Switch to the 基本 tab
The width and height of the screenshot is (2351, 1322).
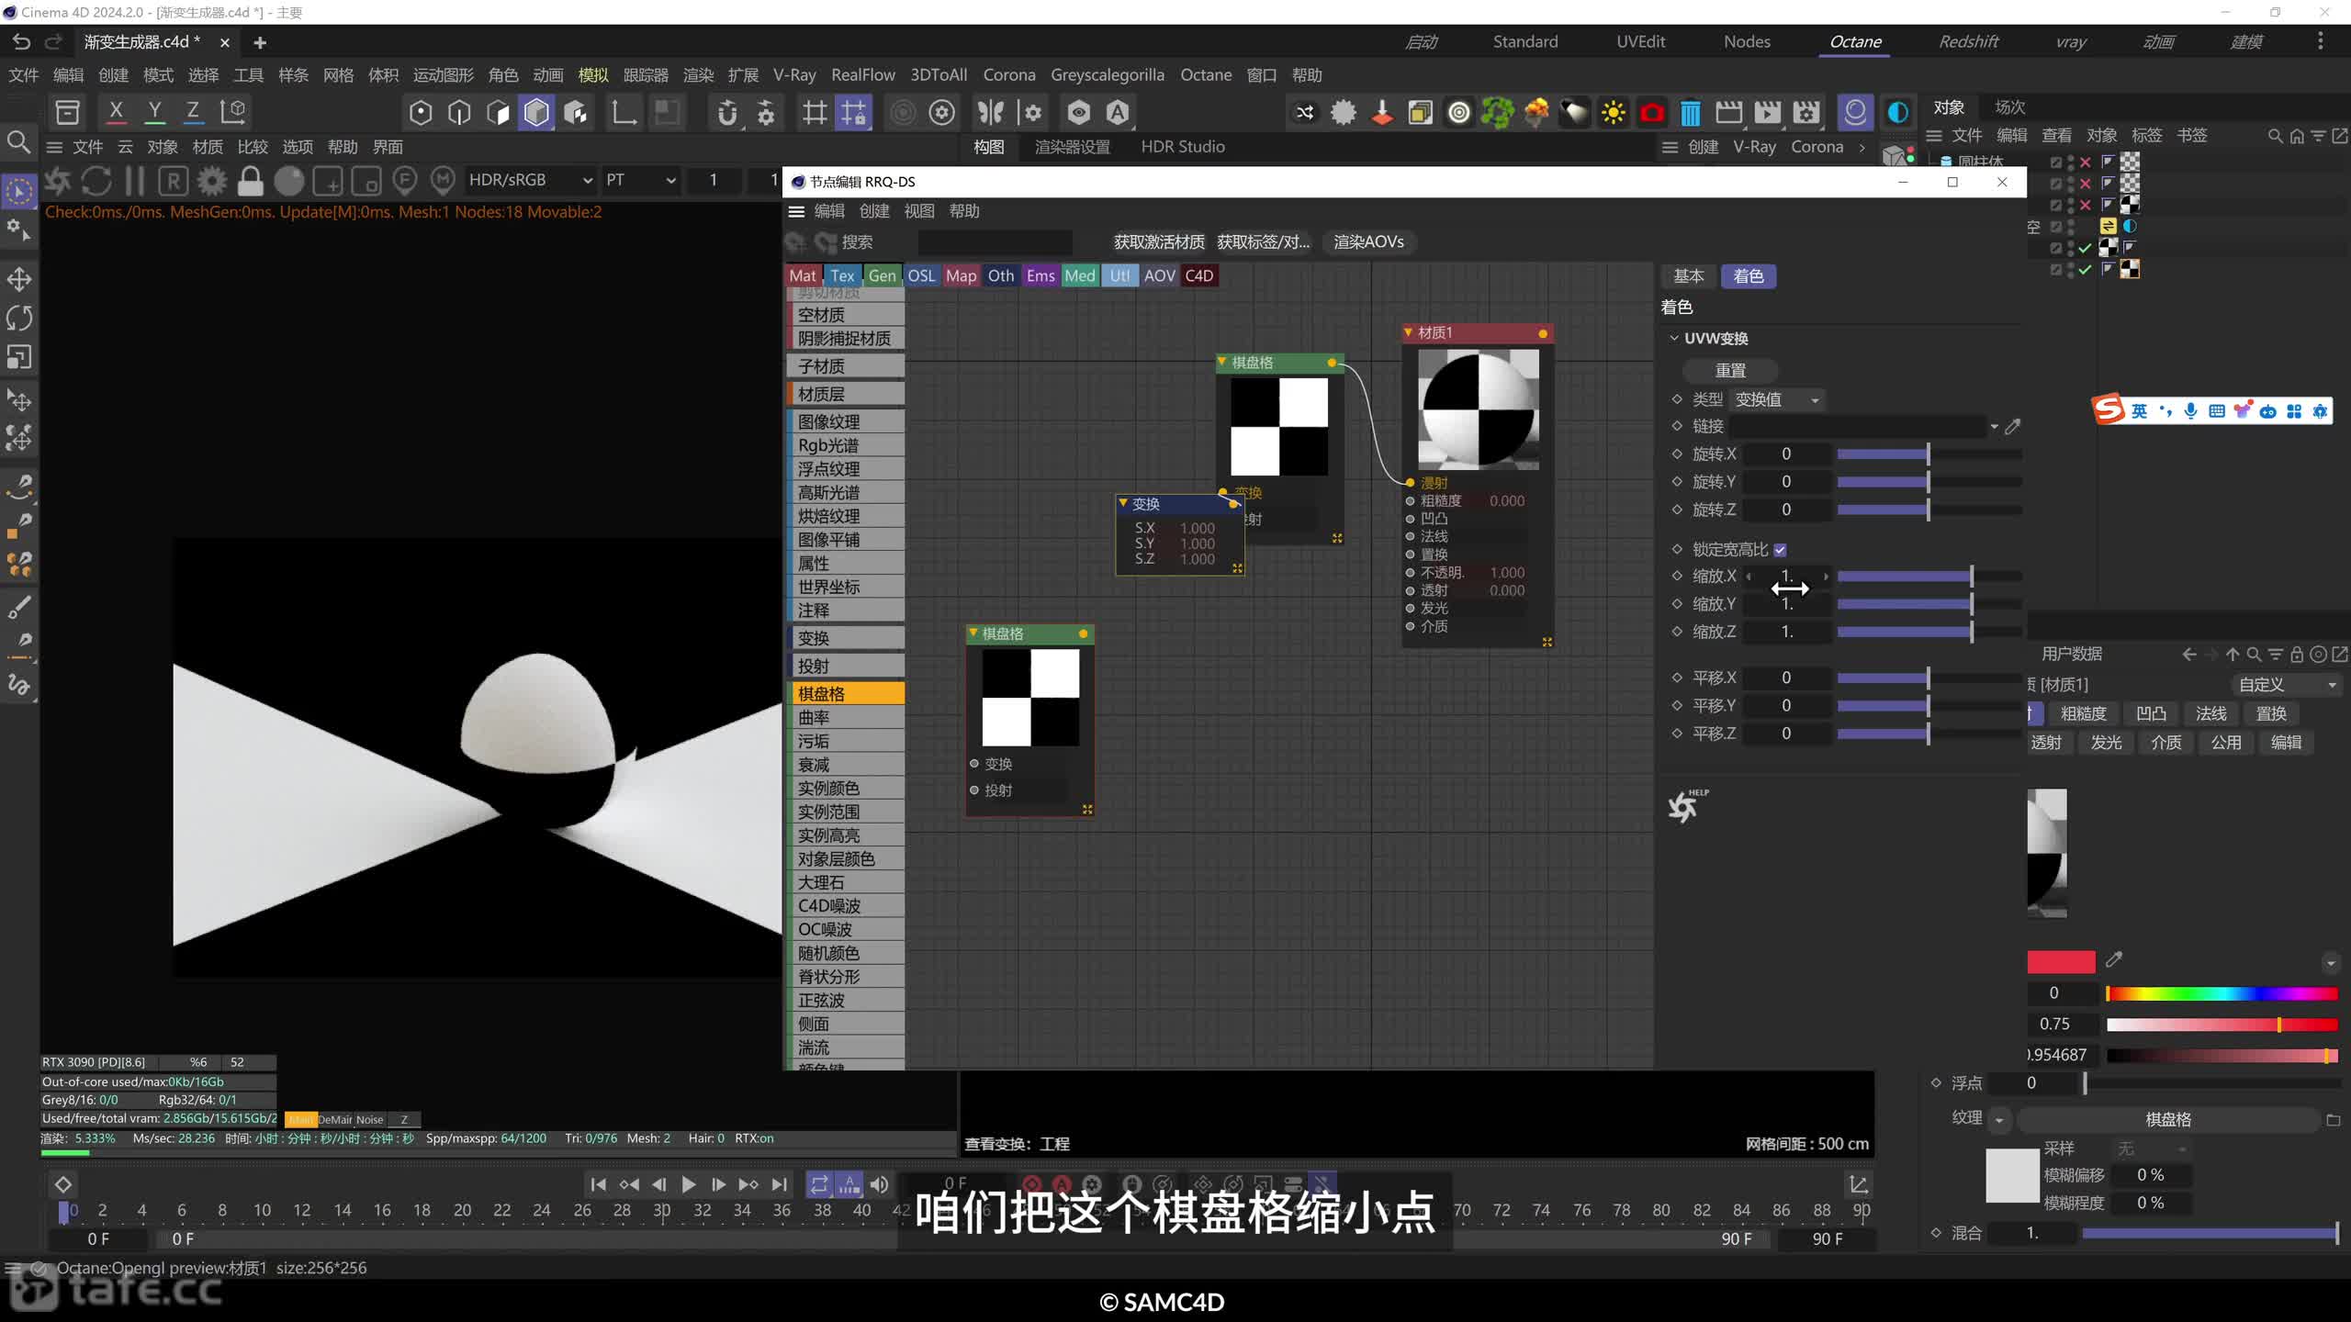(x=1688, y=276)
